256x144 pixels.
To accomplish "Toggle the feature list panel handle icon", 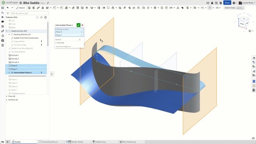I will [x=52, y=74].
